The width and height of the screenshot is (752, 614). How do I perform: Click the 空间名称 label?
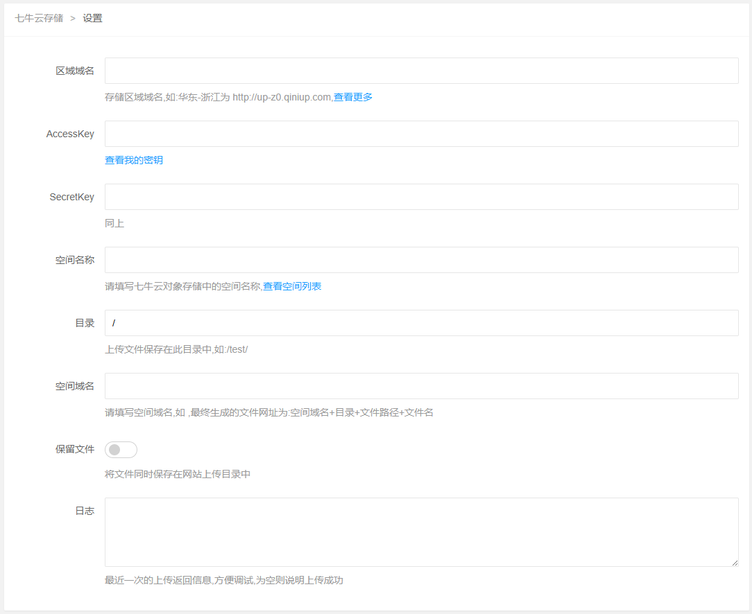point(75,260)
